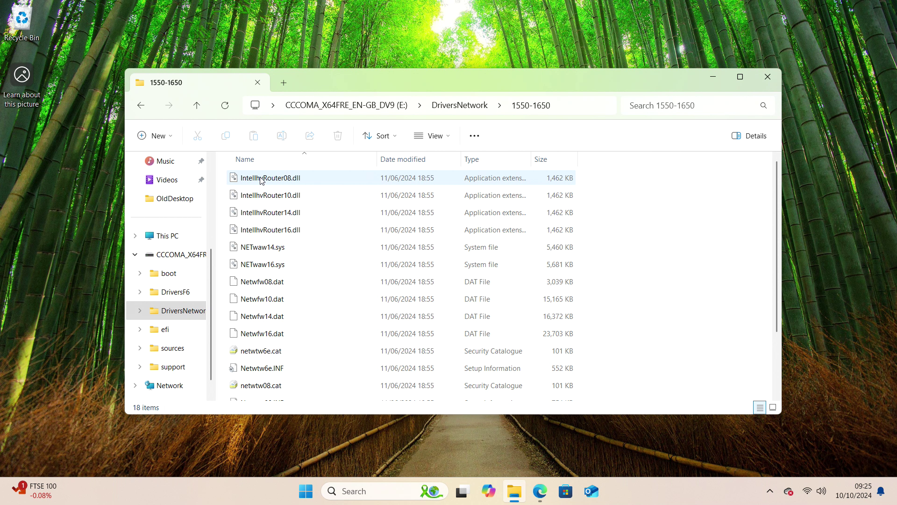This screenshot has width=897, height=505.
Task: Open the Sort dropdown
Action: point(380,136)
